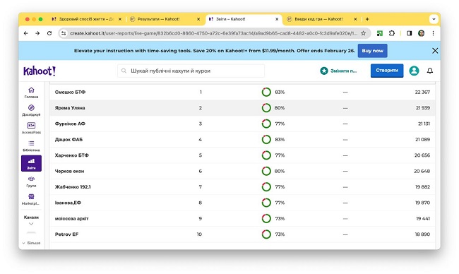This screenshot has height=274, width=459.
Task: Click the accuracy ring for Смєшко БТФ
Action: coord(266,93)
